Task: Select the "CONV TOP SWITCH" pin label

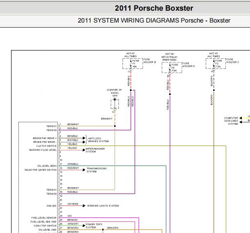Action: (45, 226)
